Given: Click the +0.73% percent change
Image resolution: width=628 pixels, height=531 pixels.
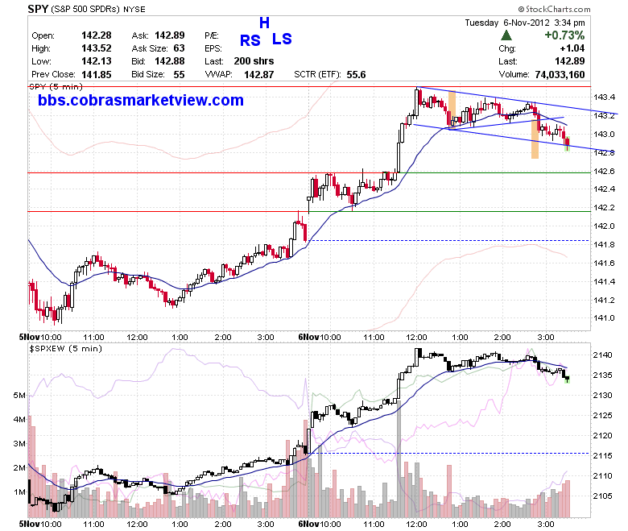Looking at the screenshot, I should 564,35.
